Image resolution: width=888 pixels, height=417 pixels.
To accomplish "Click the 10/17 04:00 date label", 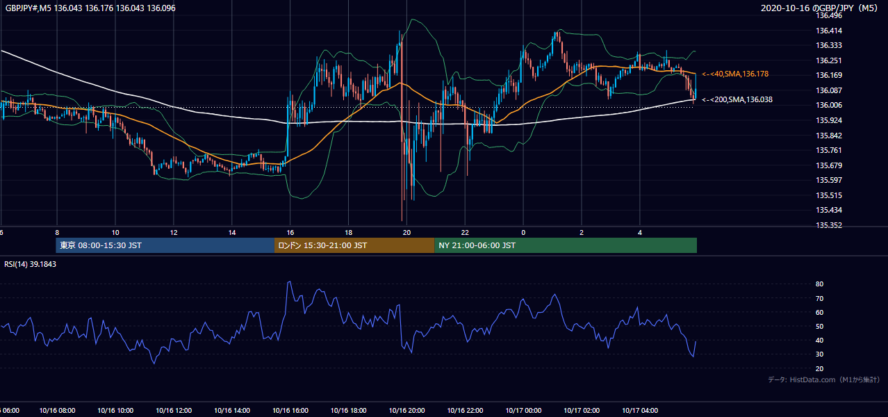I will point(641,411).
